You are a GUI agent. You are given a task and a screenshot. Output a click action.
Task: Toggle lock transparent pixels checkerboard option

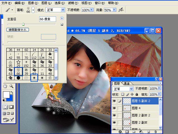pyautogui.click(x=123, y=95)
